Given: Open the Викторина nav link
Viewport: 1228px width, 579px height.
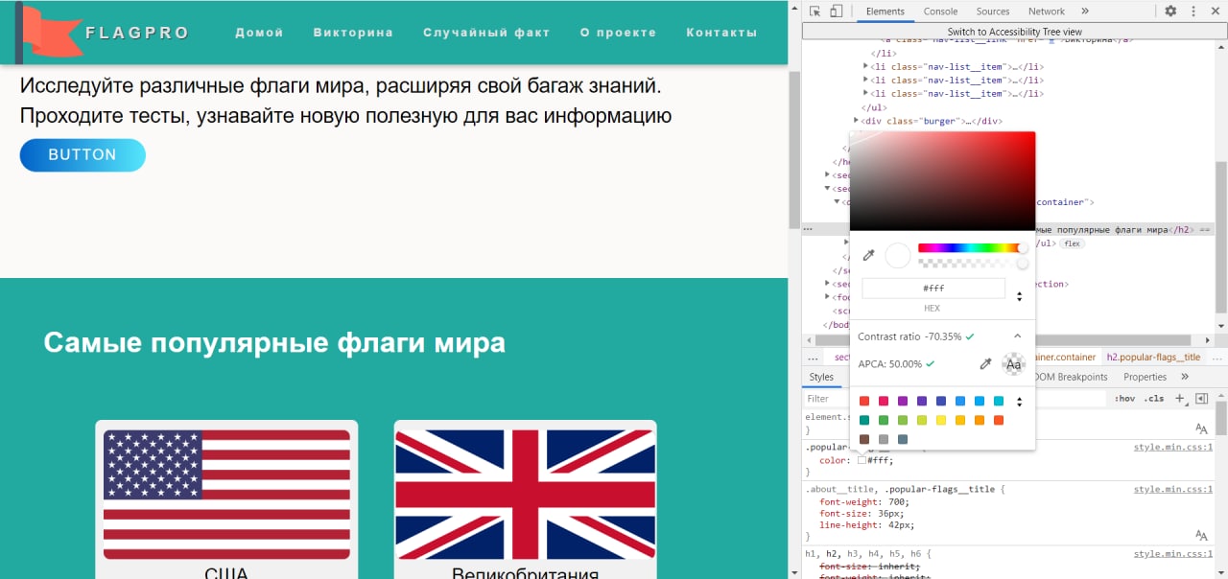Looking at the screenshot, I should click(353, 33).
